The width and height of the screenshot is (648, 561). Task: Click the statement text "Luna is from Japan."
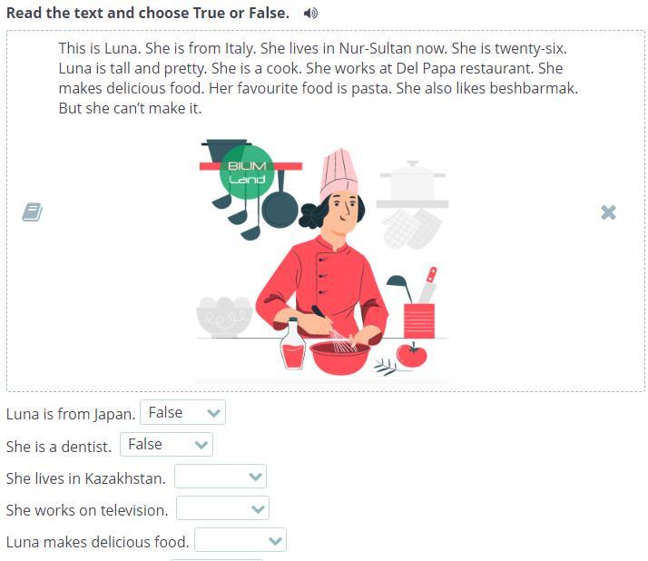[x=71, y=414]
